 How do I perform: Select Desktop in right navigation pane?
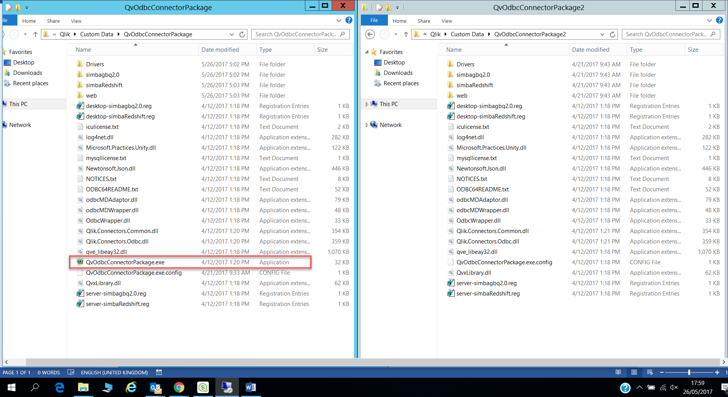[x=394, y=63]
